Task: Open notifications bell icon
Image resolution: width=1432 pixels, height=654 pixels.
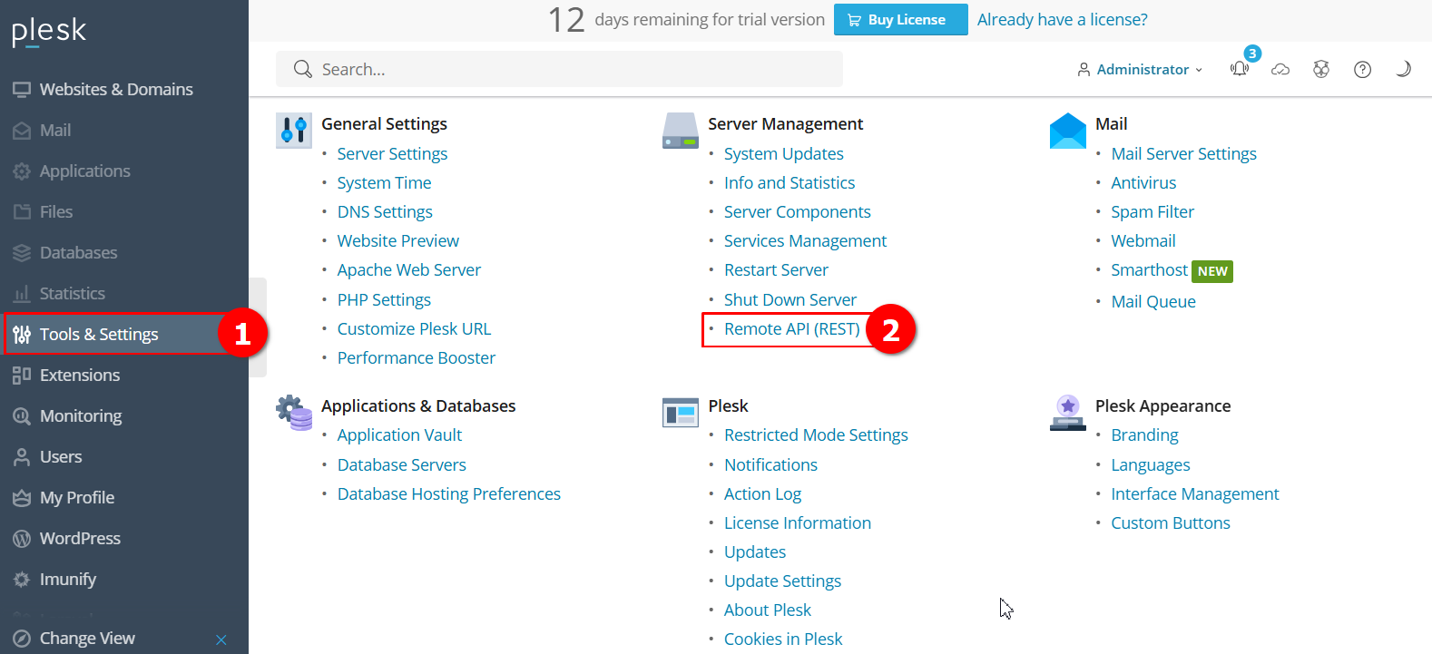Action: [x=1239, y=69]
